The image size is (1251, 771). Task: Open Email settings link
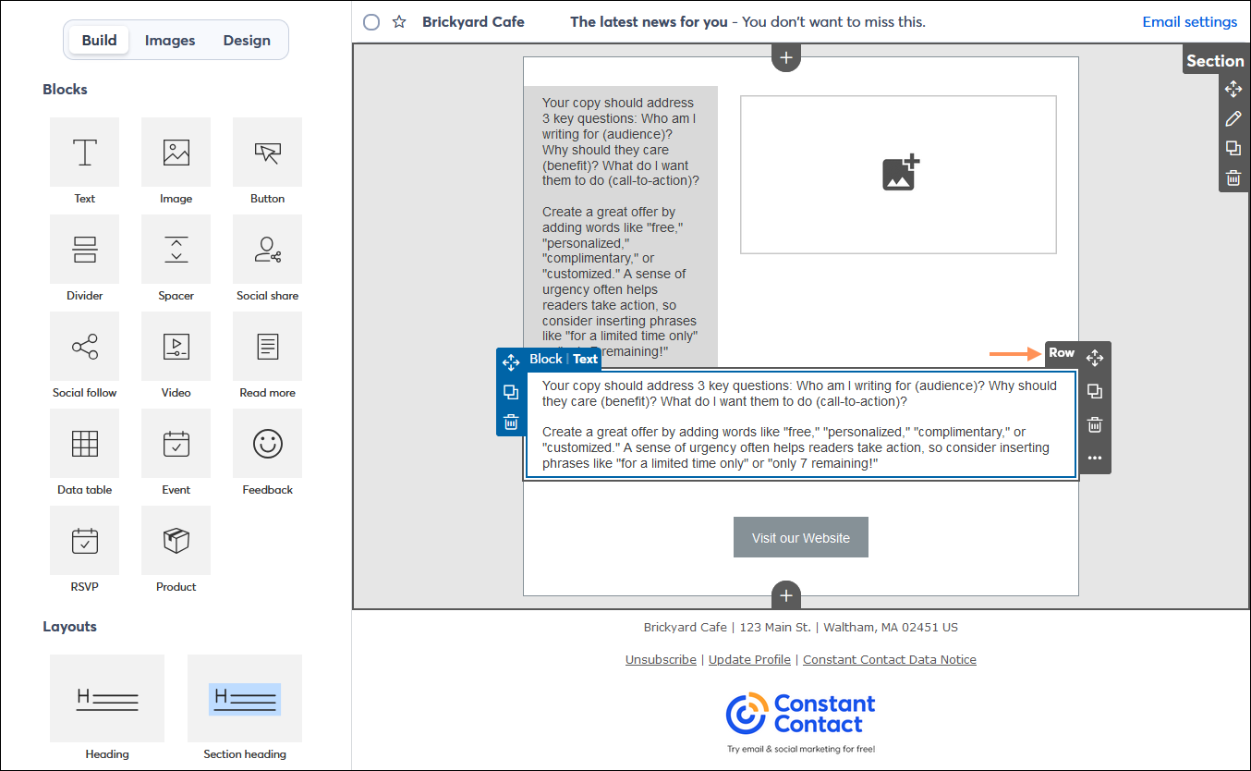(x=1189, y=21)
